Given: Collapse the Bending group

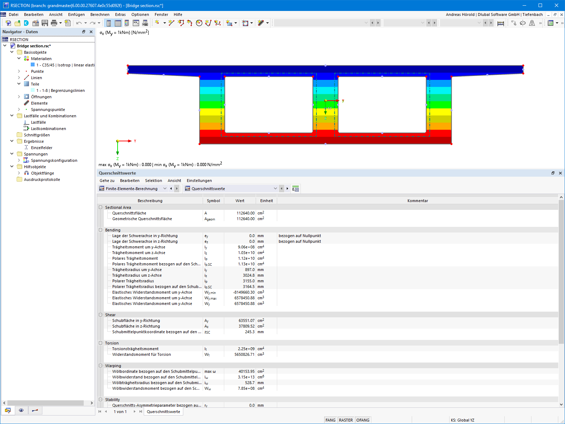Looking at the screenshot, I should point(101,230).
